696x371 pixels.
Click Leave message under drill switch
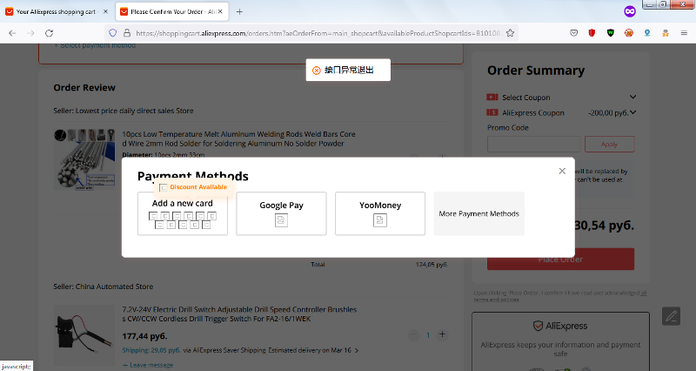click(x=148, y=365)
